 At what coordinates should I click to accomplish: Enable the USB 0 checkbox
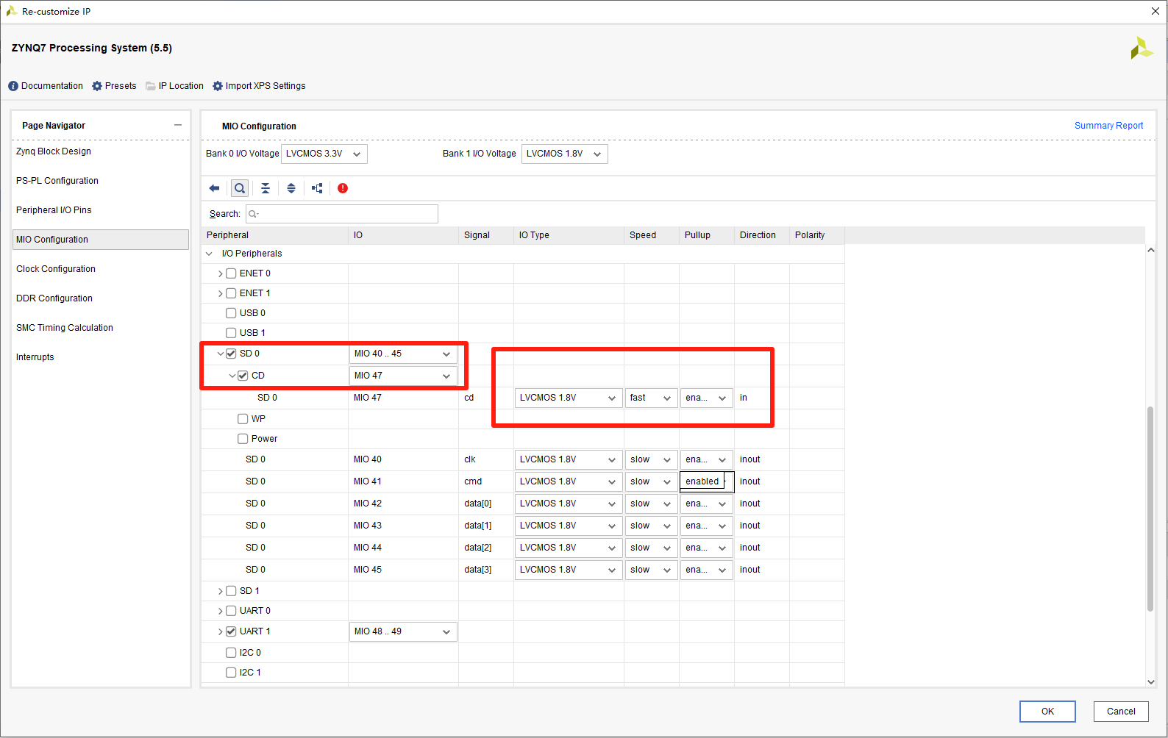click(x=231, y=313)
